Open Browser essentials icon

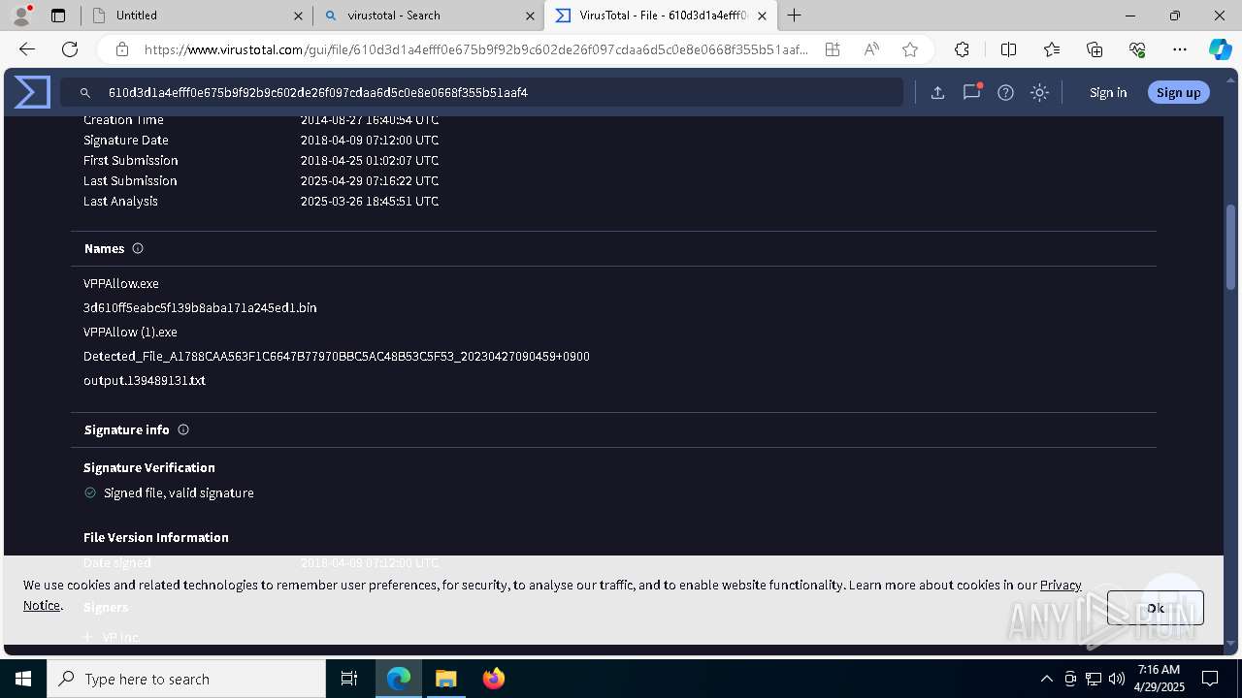[1137, 49]
